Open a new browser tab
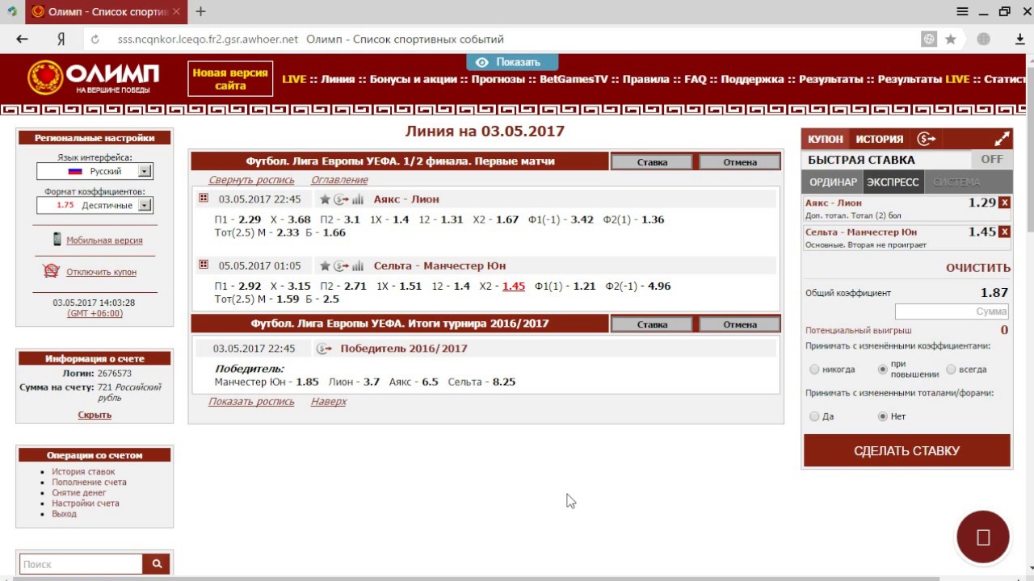The image size is (1034, 581). pyautogui.click(x=200, y=11)
